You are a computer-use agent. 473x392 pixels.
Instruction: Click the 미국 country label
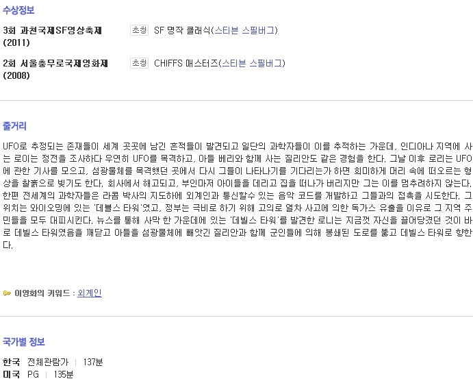tap(12, 374)
